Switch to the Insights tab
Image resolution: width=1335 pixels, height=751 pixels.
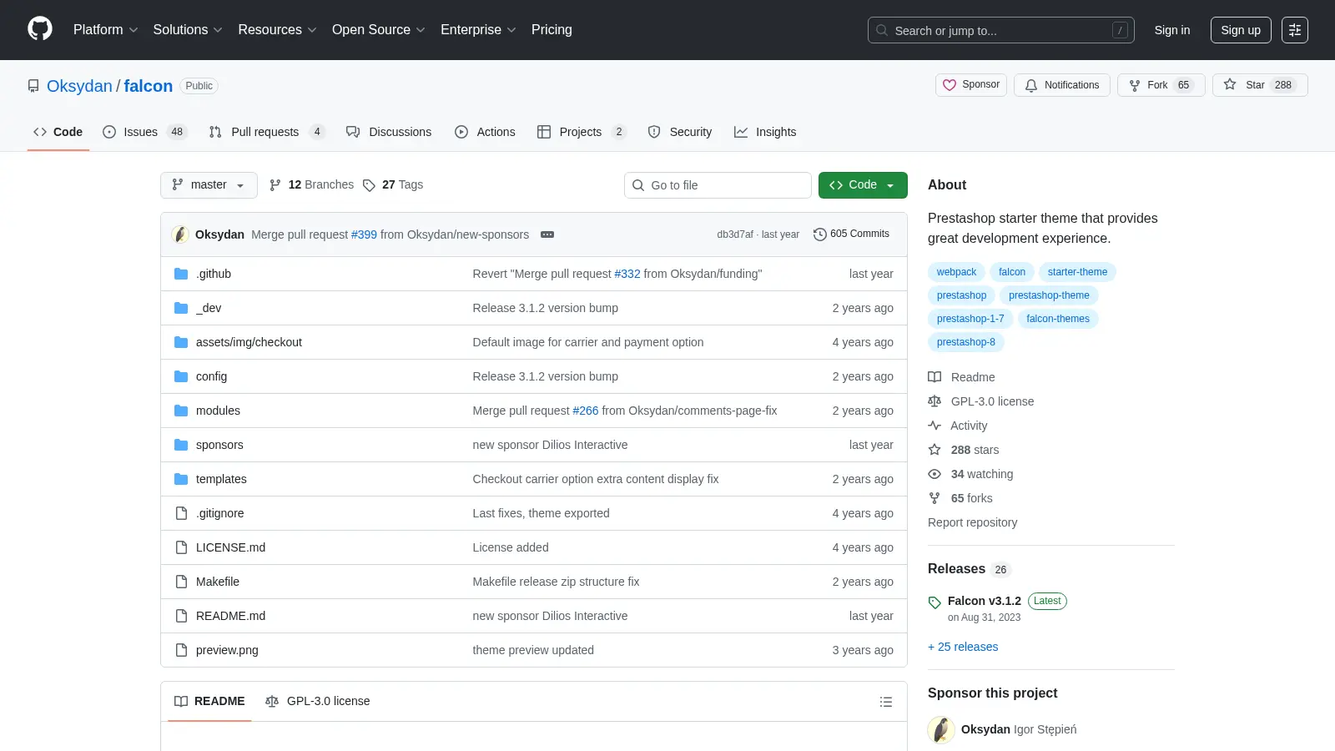(765, 132)
